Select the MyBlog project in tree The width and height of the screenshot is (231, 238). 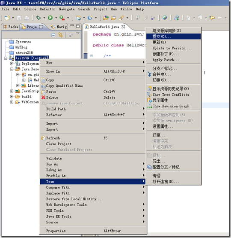(21, 47)
